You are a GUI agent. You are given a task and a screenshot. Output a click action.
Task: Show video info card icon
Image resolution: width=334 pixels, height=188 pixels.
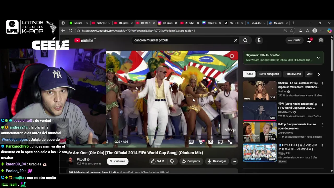coord(232,56)
